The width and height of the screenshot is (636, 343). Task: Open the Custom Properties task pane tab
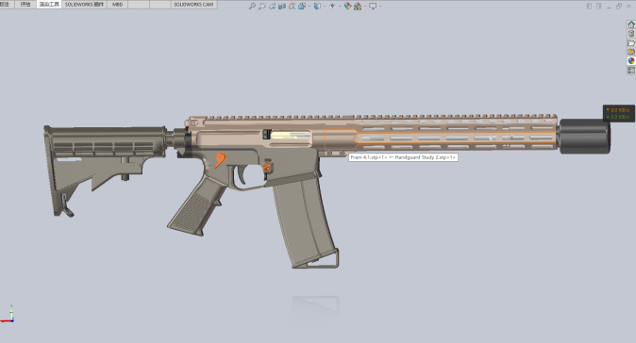pyautogui.click(x=631, y=70)
